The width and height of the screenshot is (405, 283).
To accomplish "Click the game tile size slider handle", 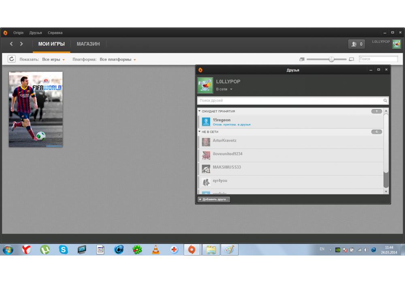I will click(331, 59).
